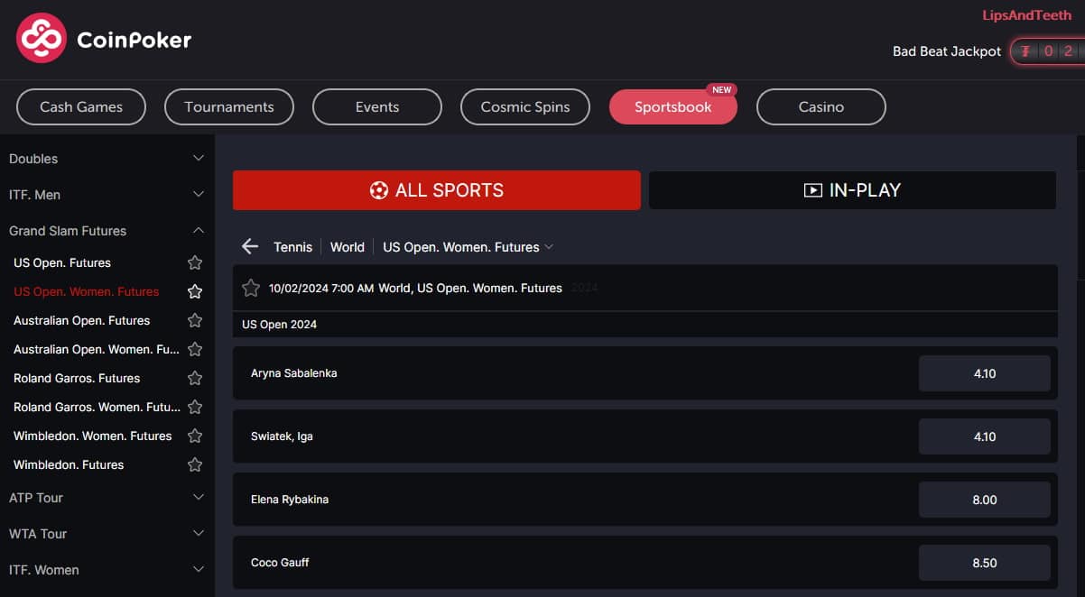Click the Aryna Sabalenka name
This screenshot has height=597, width=1085.
294,373
